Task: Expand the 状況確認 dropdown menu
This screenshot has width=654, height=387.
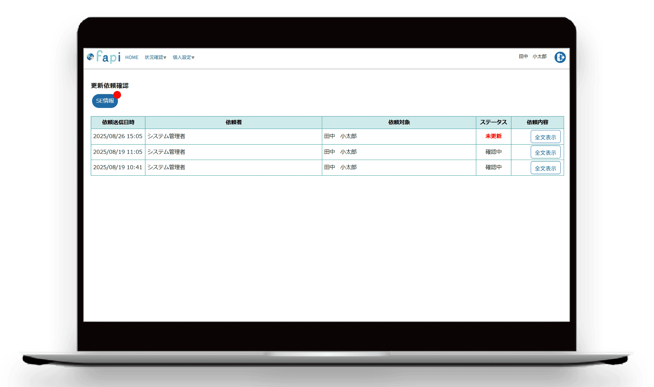Action: coord(155,58)
